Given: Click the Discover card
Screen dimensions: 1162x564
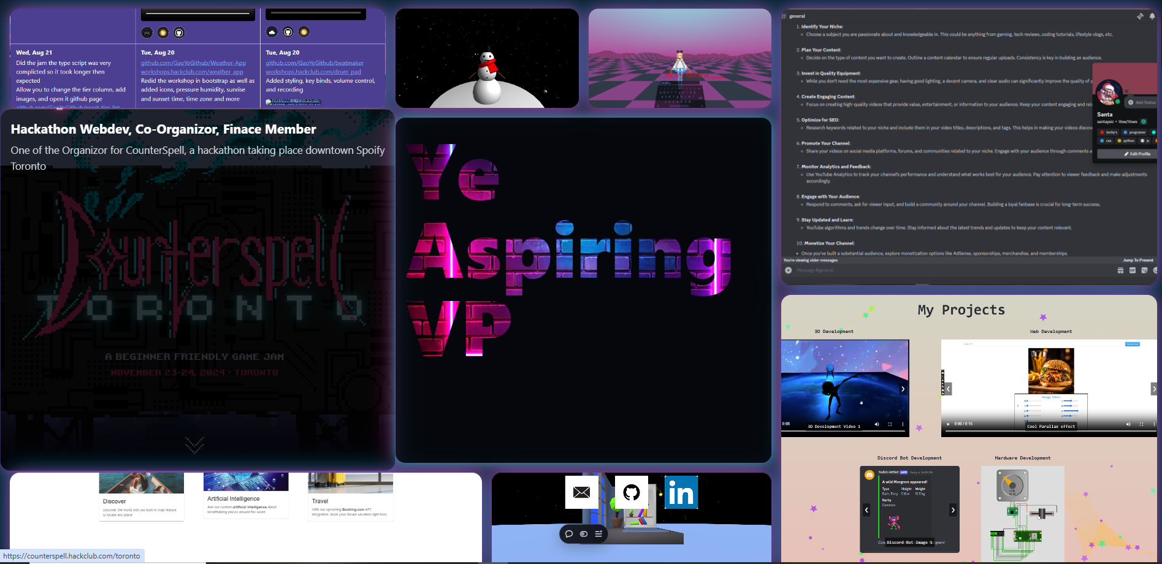Looking at the screenshot, I should point(142,497).
